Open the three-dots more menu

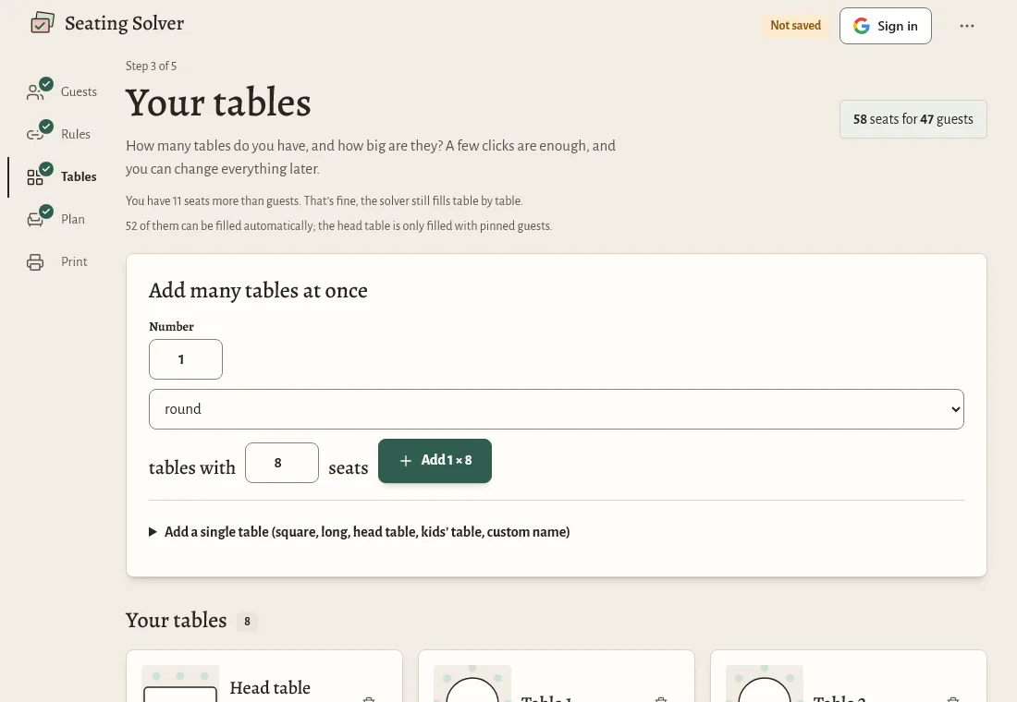pos(966,26)
